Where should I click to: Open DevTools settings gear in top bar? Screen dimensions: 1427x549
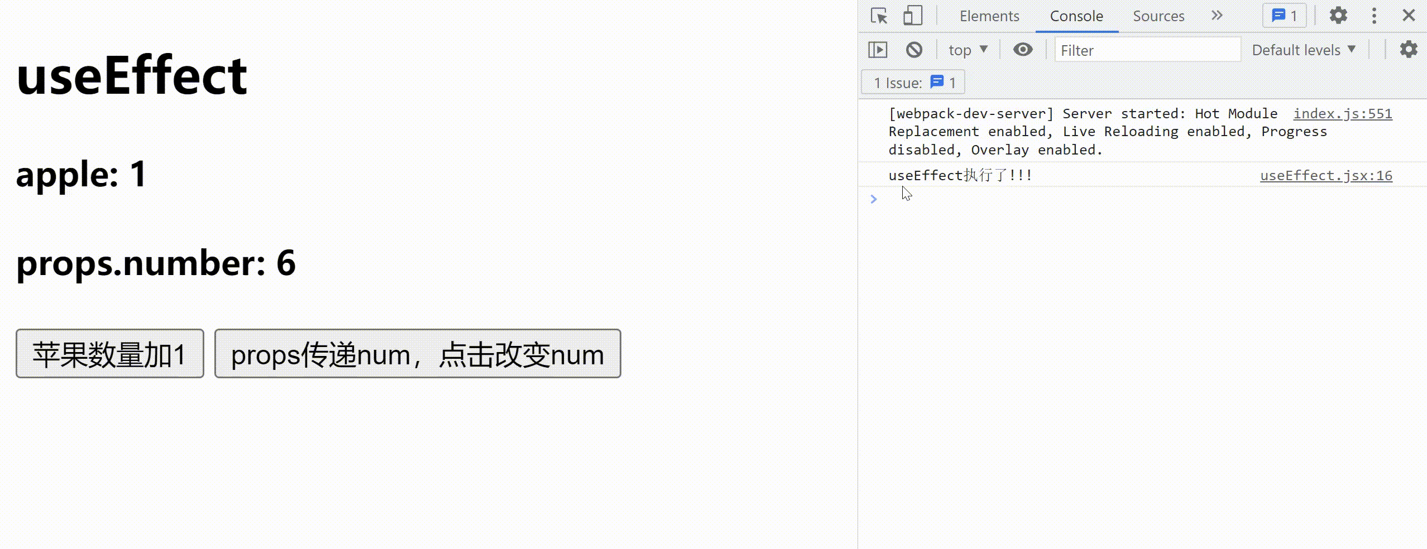click(x=1338, y=16)
